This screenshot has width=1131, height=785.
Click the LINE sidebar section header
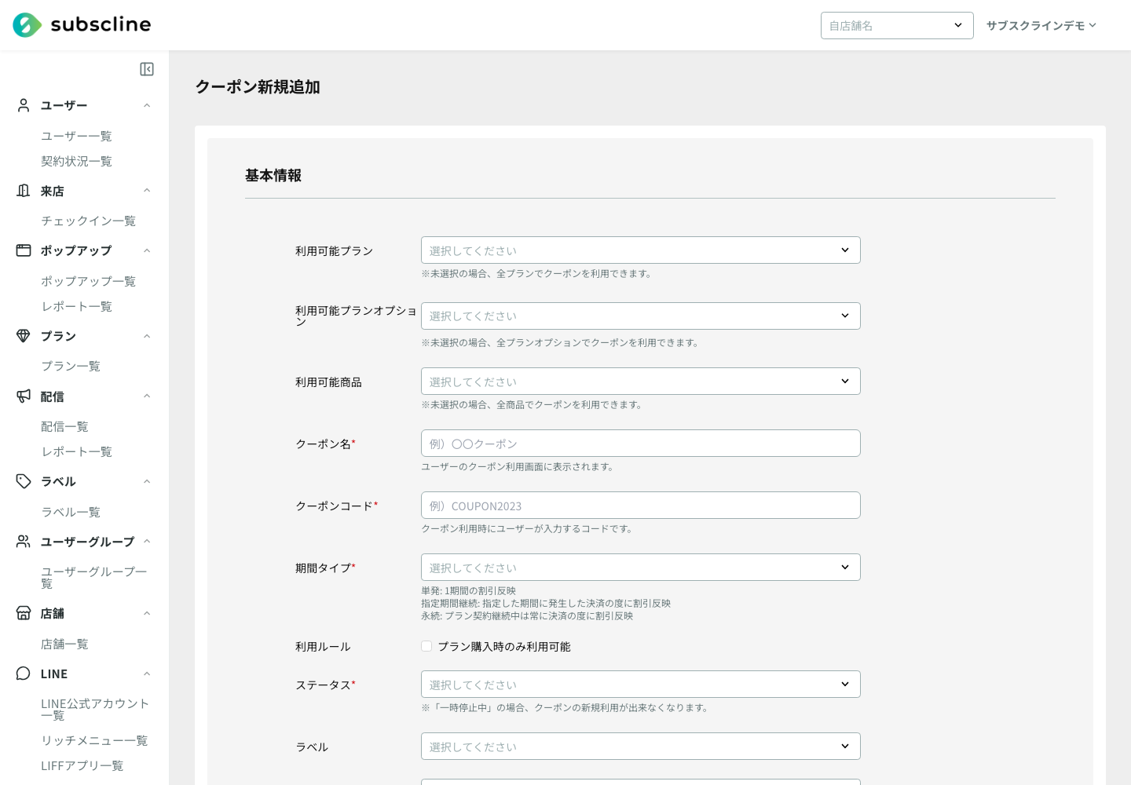(84, 674)
